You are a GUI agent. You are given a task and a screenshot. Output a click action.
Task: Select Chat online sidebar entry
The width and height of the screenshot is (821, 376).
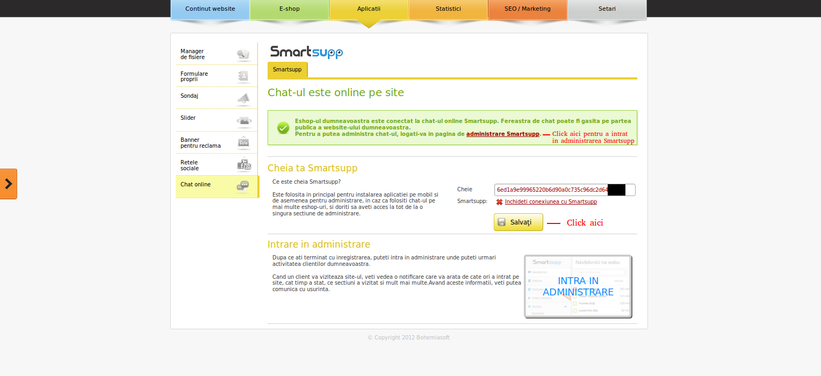click(217, 186)
